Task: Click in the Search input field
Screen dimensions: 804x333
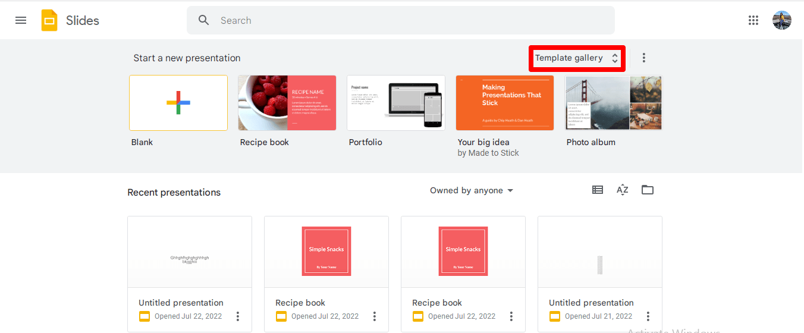Action: 401,20
